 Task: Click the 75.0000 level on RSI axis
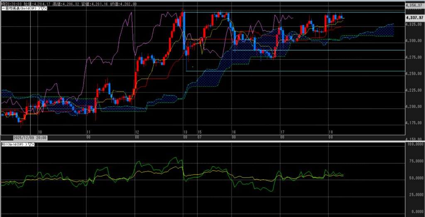click(415, 162)
